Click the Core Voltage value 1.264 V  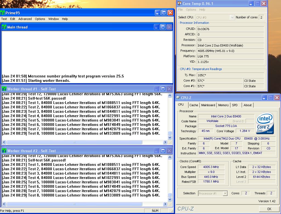(245, 131)
